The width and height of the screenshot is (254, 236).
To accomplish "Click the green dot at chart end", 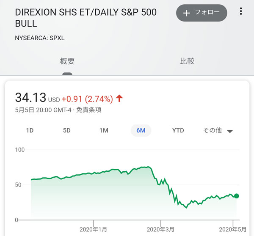I will tap(237, 196).
